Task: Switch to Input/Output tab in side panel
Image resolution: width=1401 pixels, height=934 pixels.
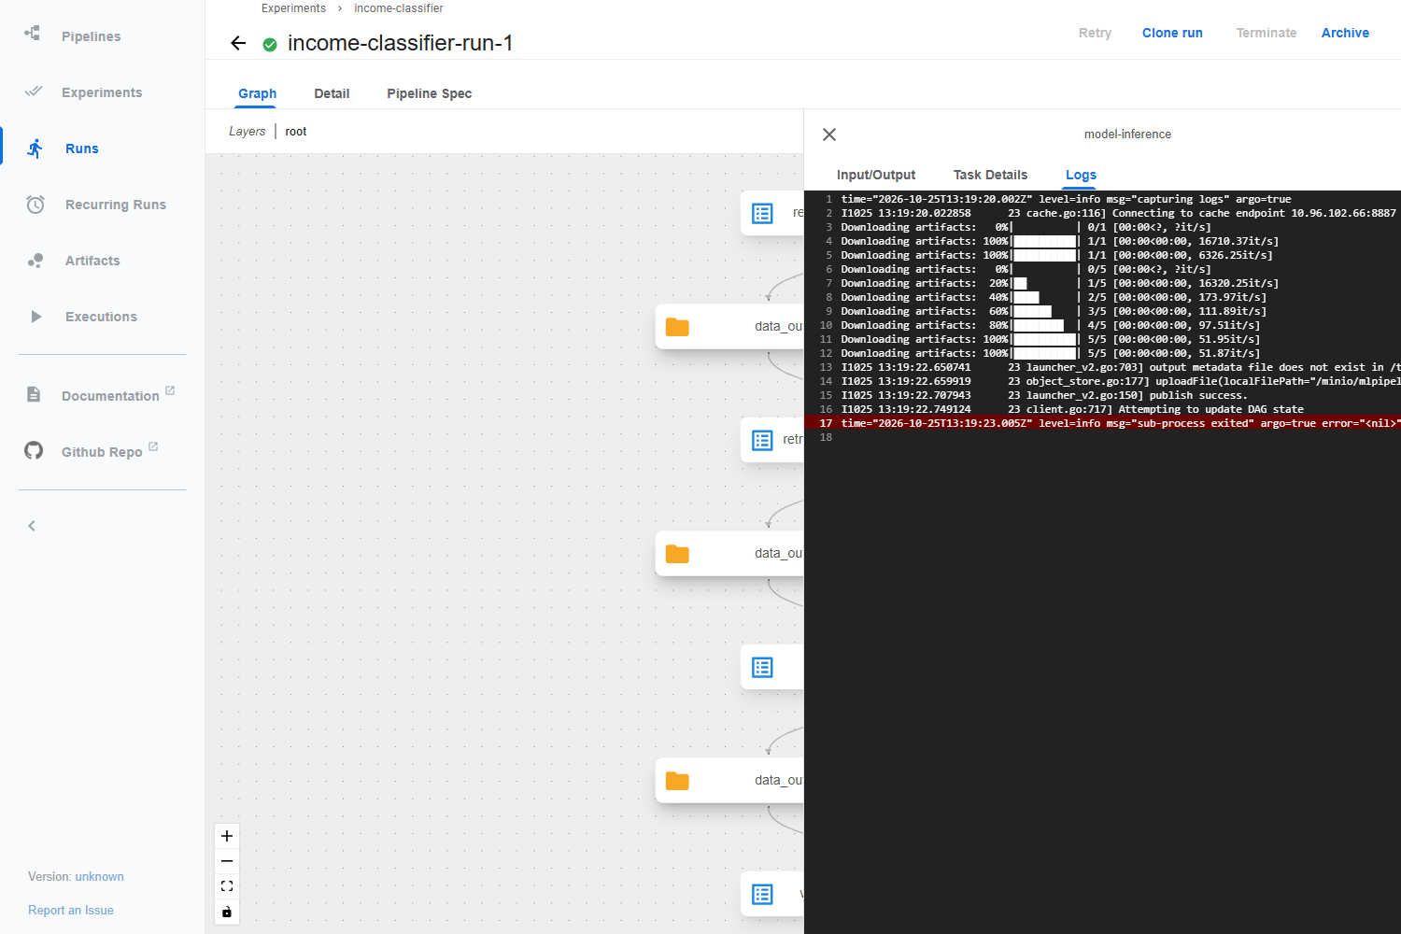Action: (876, 175)
